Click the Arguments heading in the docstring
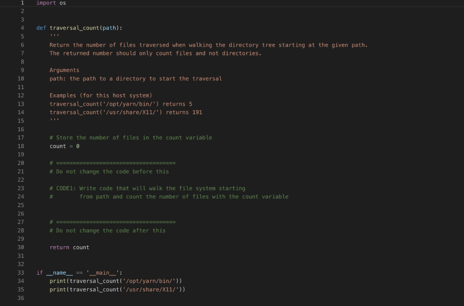The image size is (464, 306). tap(64, 70)
